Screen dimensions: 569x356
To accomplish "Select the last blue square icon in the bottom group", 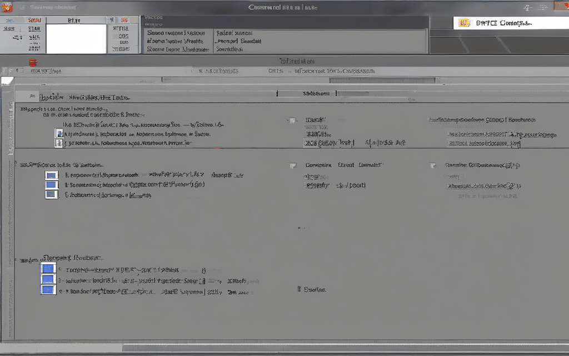I will click(x=48, y=290).
